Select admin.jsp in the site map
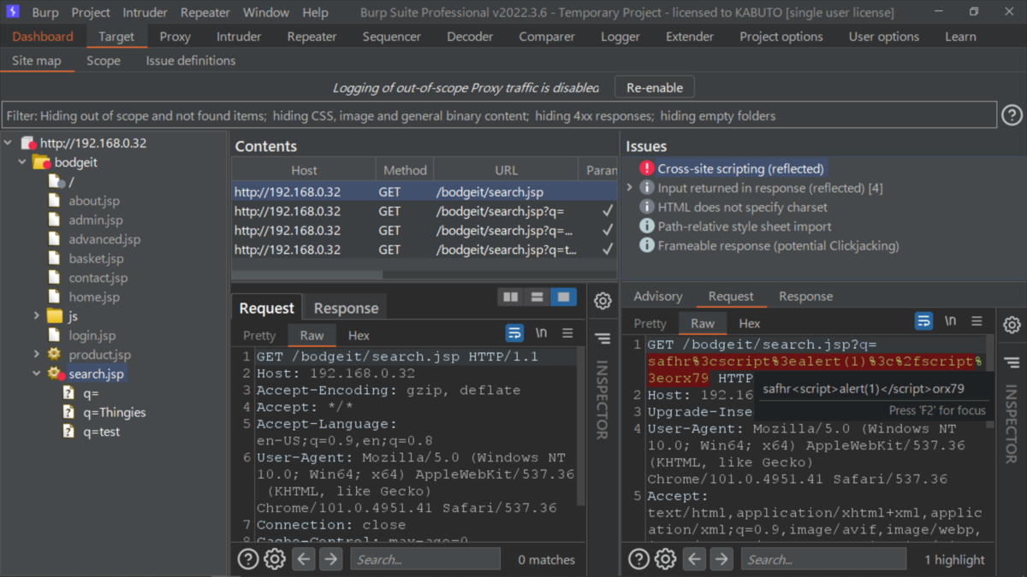This screenshot has height=577, width=1027. click(x=95, y=220)
